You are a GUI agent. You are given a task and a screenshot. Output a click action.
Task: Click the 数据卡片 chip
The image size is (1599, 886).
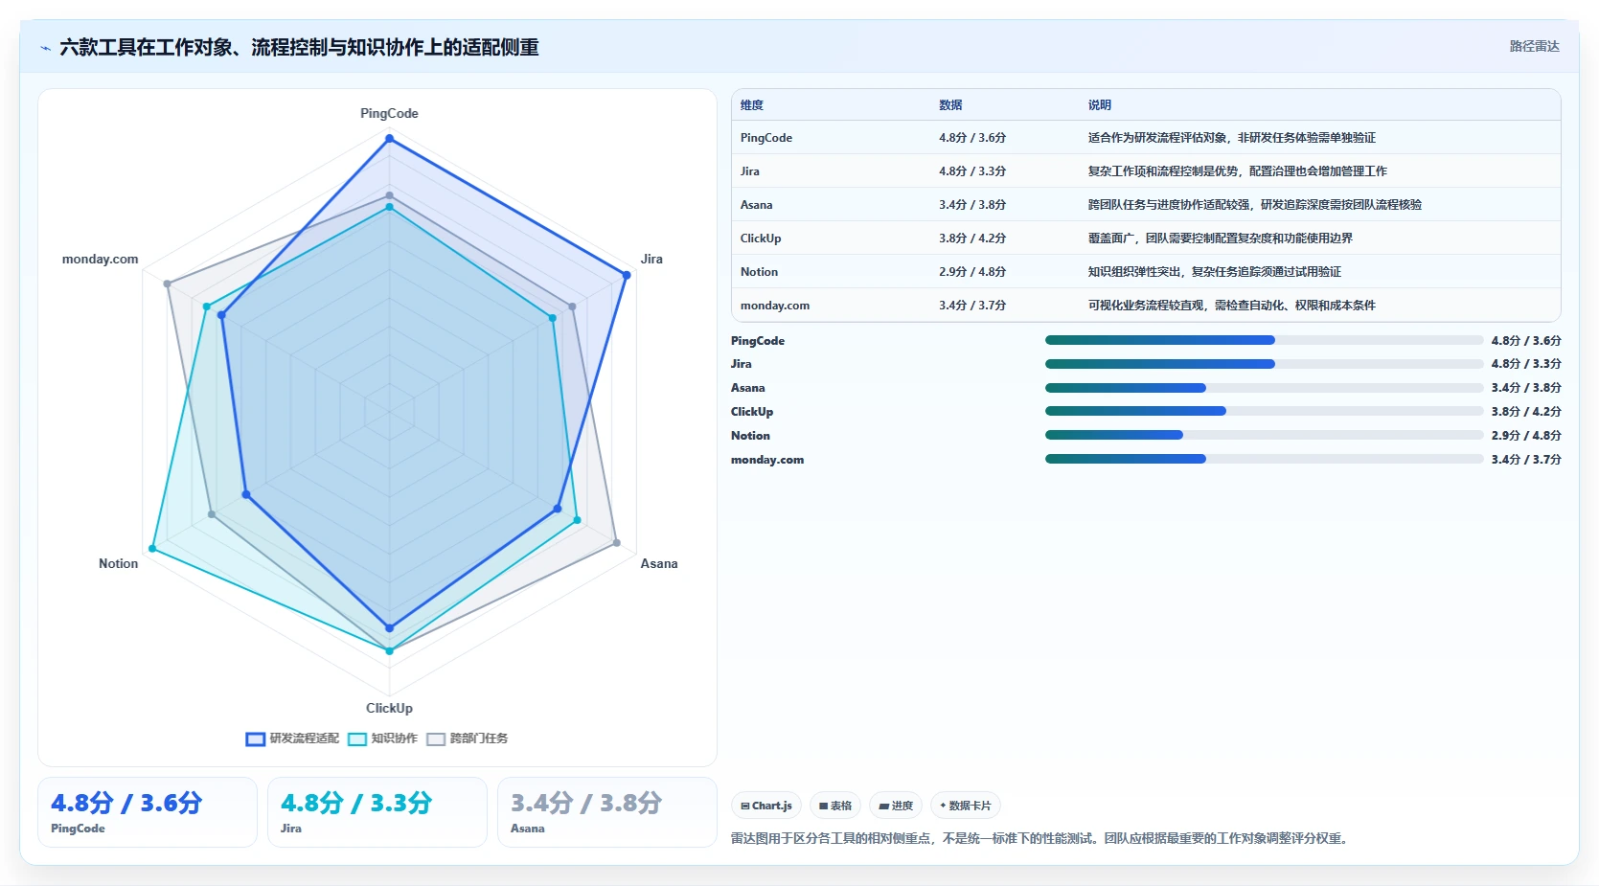click(x=966, y=806)
